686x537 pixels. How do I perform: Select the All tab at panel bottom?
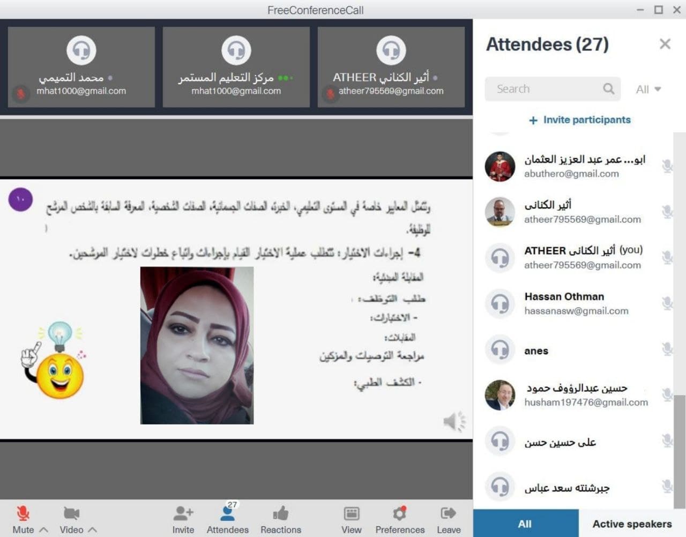pyautogui.click(x=525, y=524)
